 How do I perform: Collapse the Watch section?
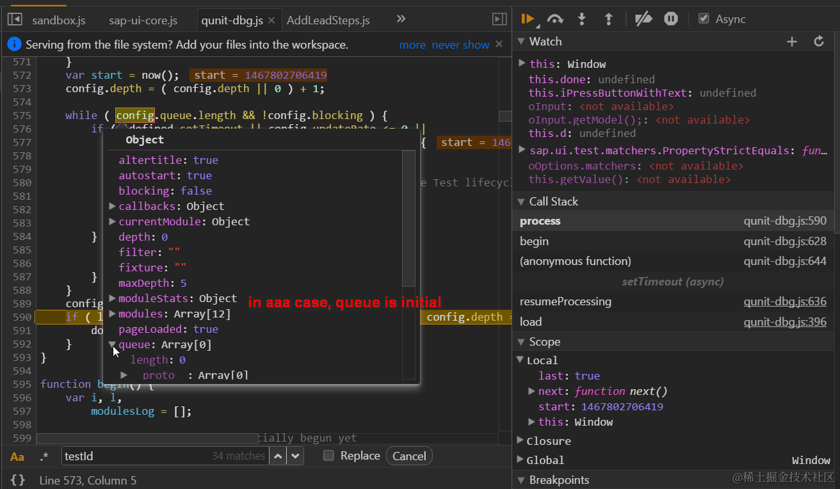tap(521, 42)
